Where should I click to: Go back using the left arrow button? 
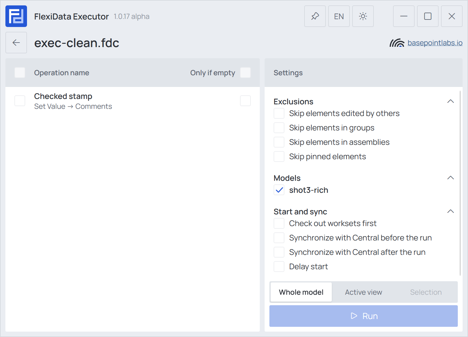[x=16, y=43]
